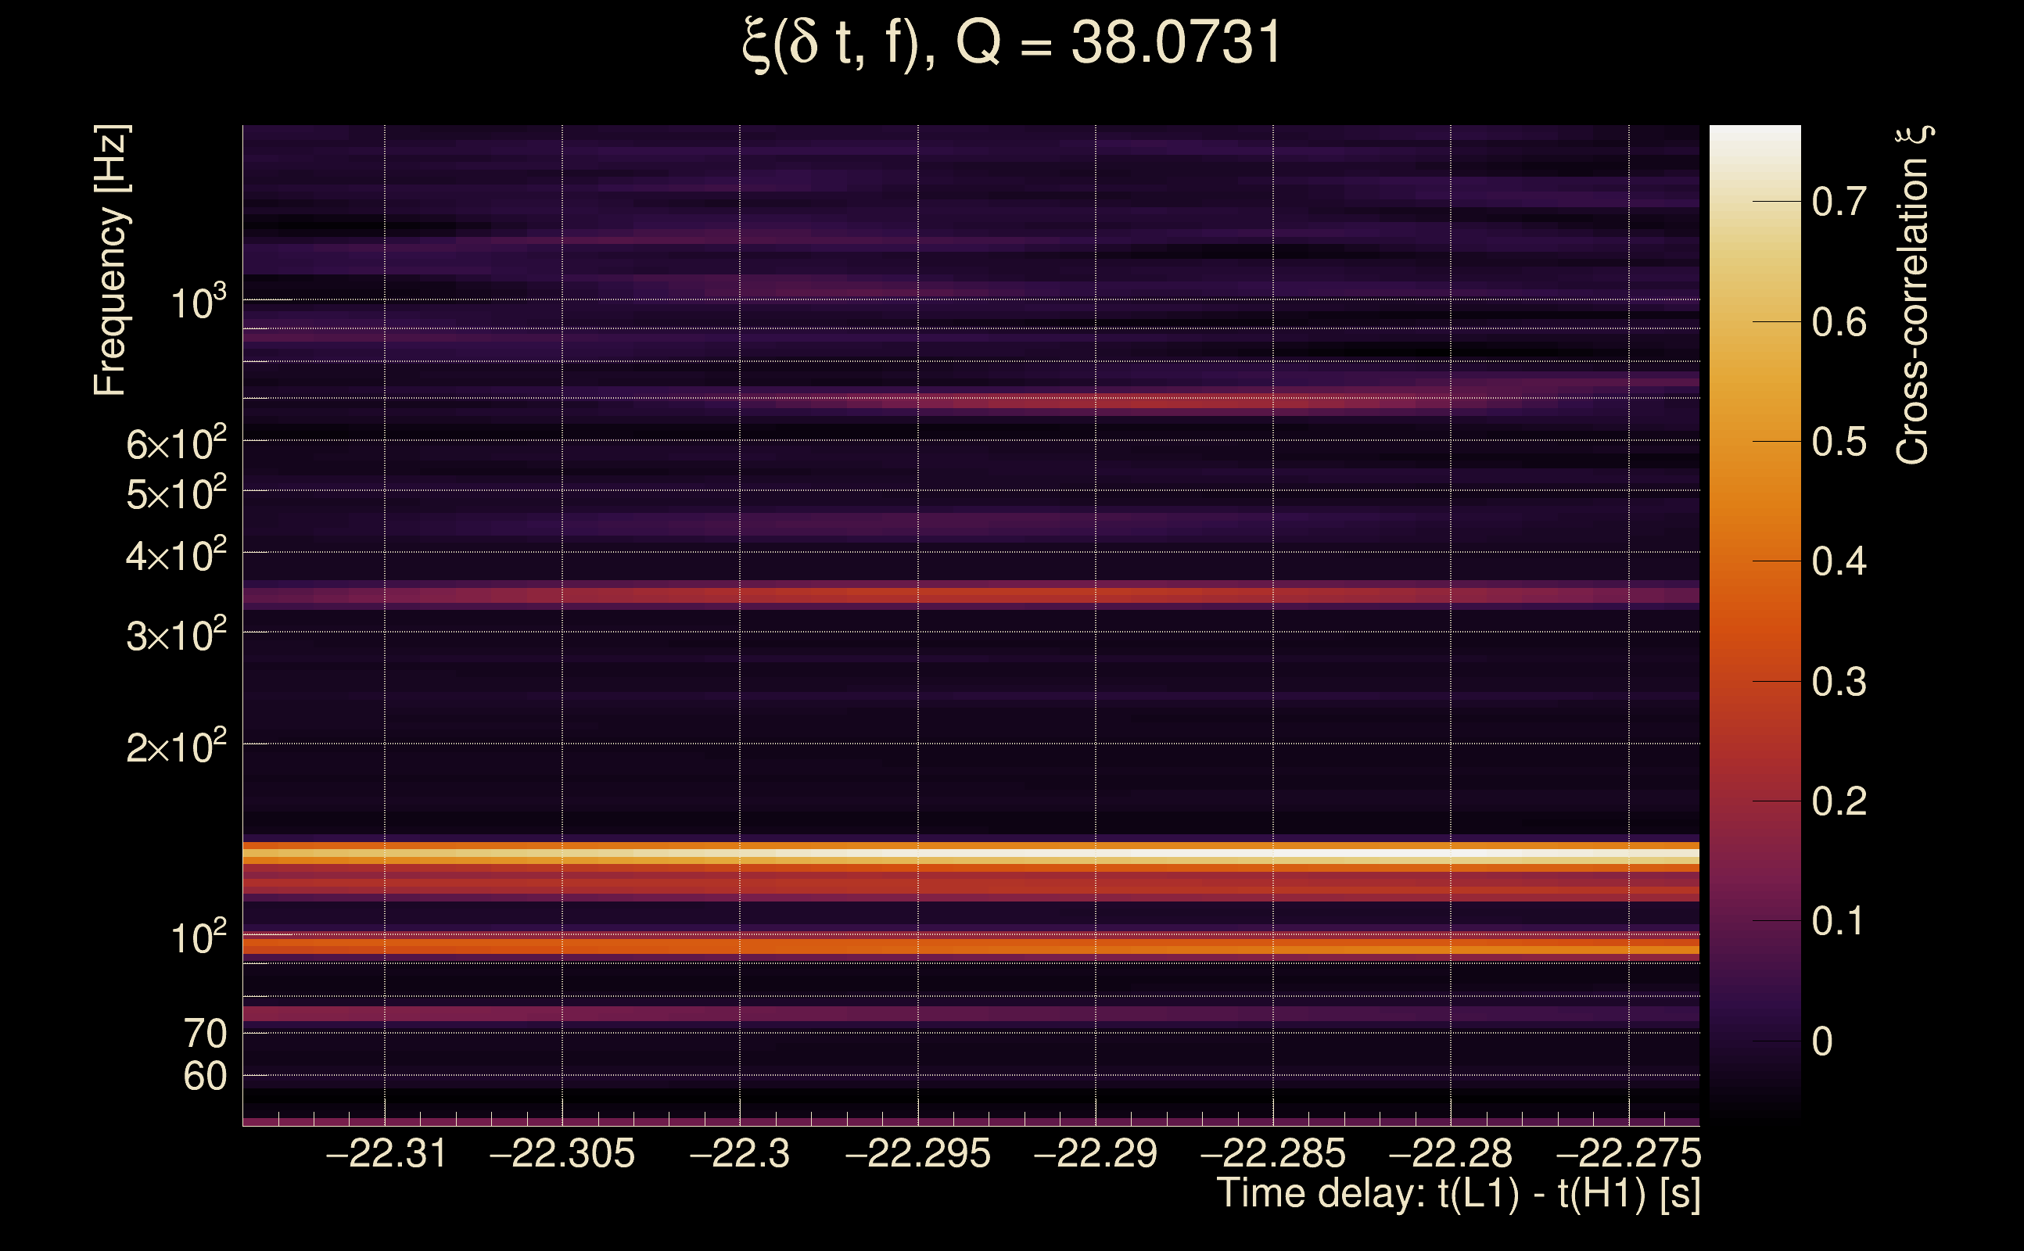Click the 10³ frequency tick label
Image resolution: width=2024 pixels, height=1251 pixels.
point(198,303)
